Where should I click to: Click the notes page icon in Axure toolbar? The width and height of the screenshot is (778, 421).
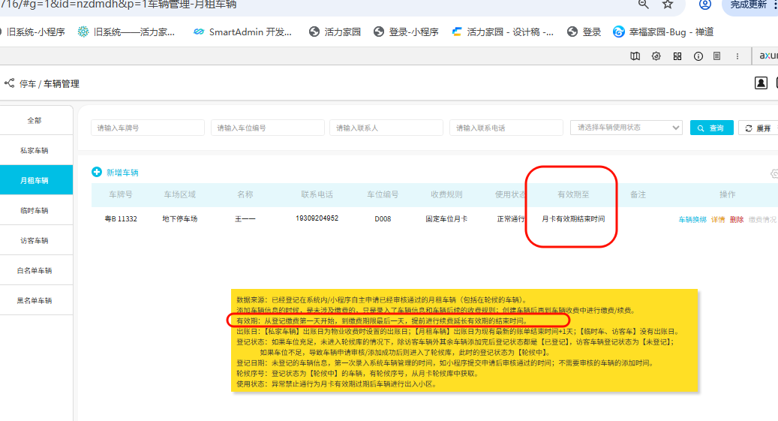[x=717, y=56]
